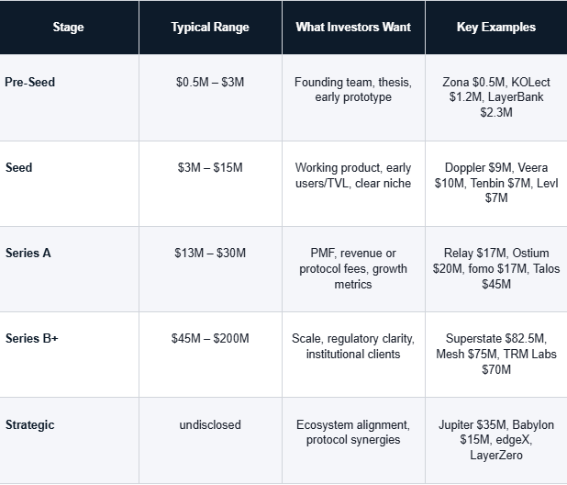Click the What Investors Want header
Image resolution: width=567 pixels, height=485 pixels.
tap(353, 28)
